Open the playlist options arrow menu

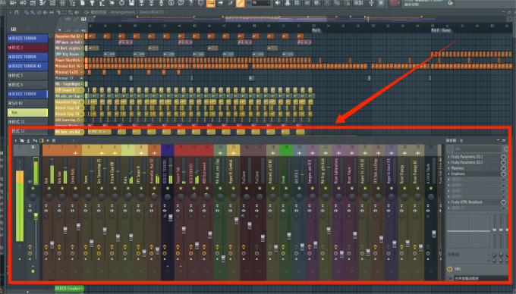11,12
